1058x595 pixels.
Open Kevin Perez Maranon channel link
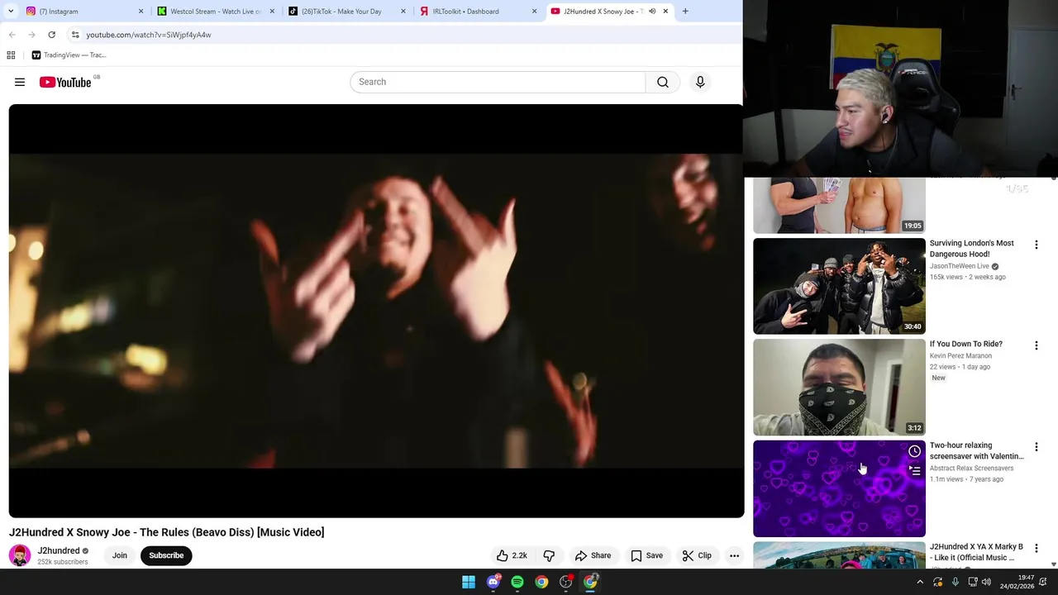click(x=960, y=356)
